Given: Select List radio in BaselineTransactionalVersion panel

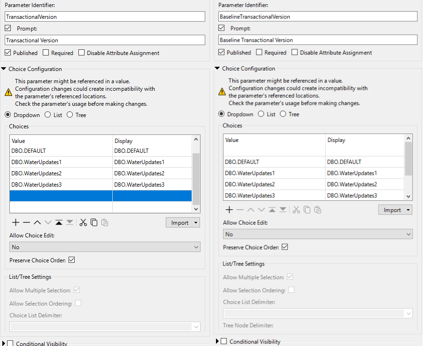Looking at the screenshot, I should click(x=261, y=114).
